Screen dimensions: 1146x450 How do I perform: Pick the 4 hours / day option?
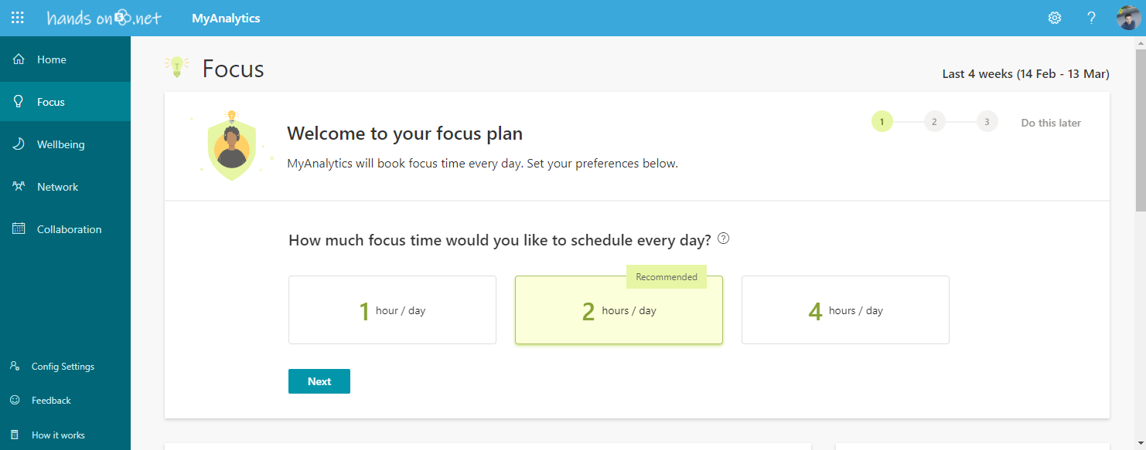(x=845, y=310)
